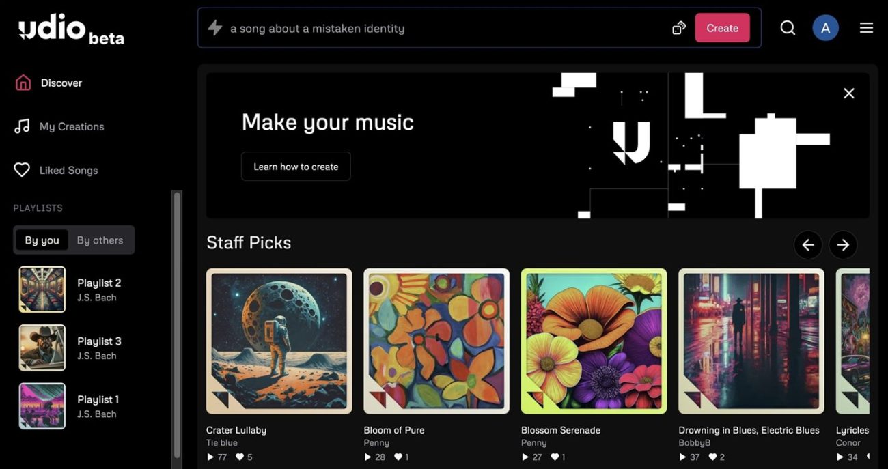Image resolution: width=888 pixels, height=469 pixels.
Task: Switch playlists to By others
Action: (x=100, y=240)
